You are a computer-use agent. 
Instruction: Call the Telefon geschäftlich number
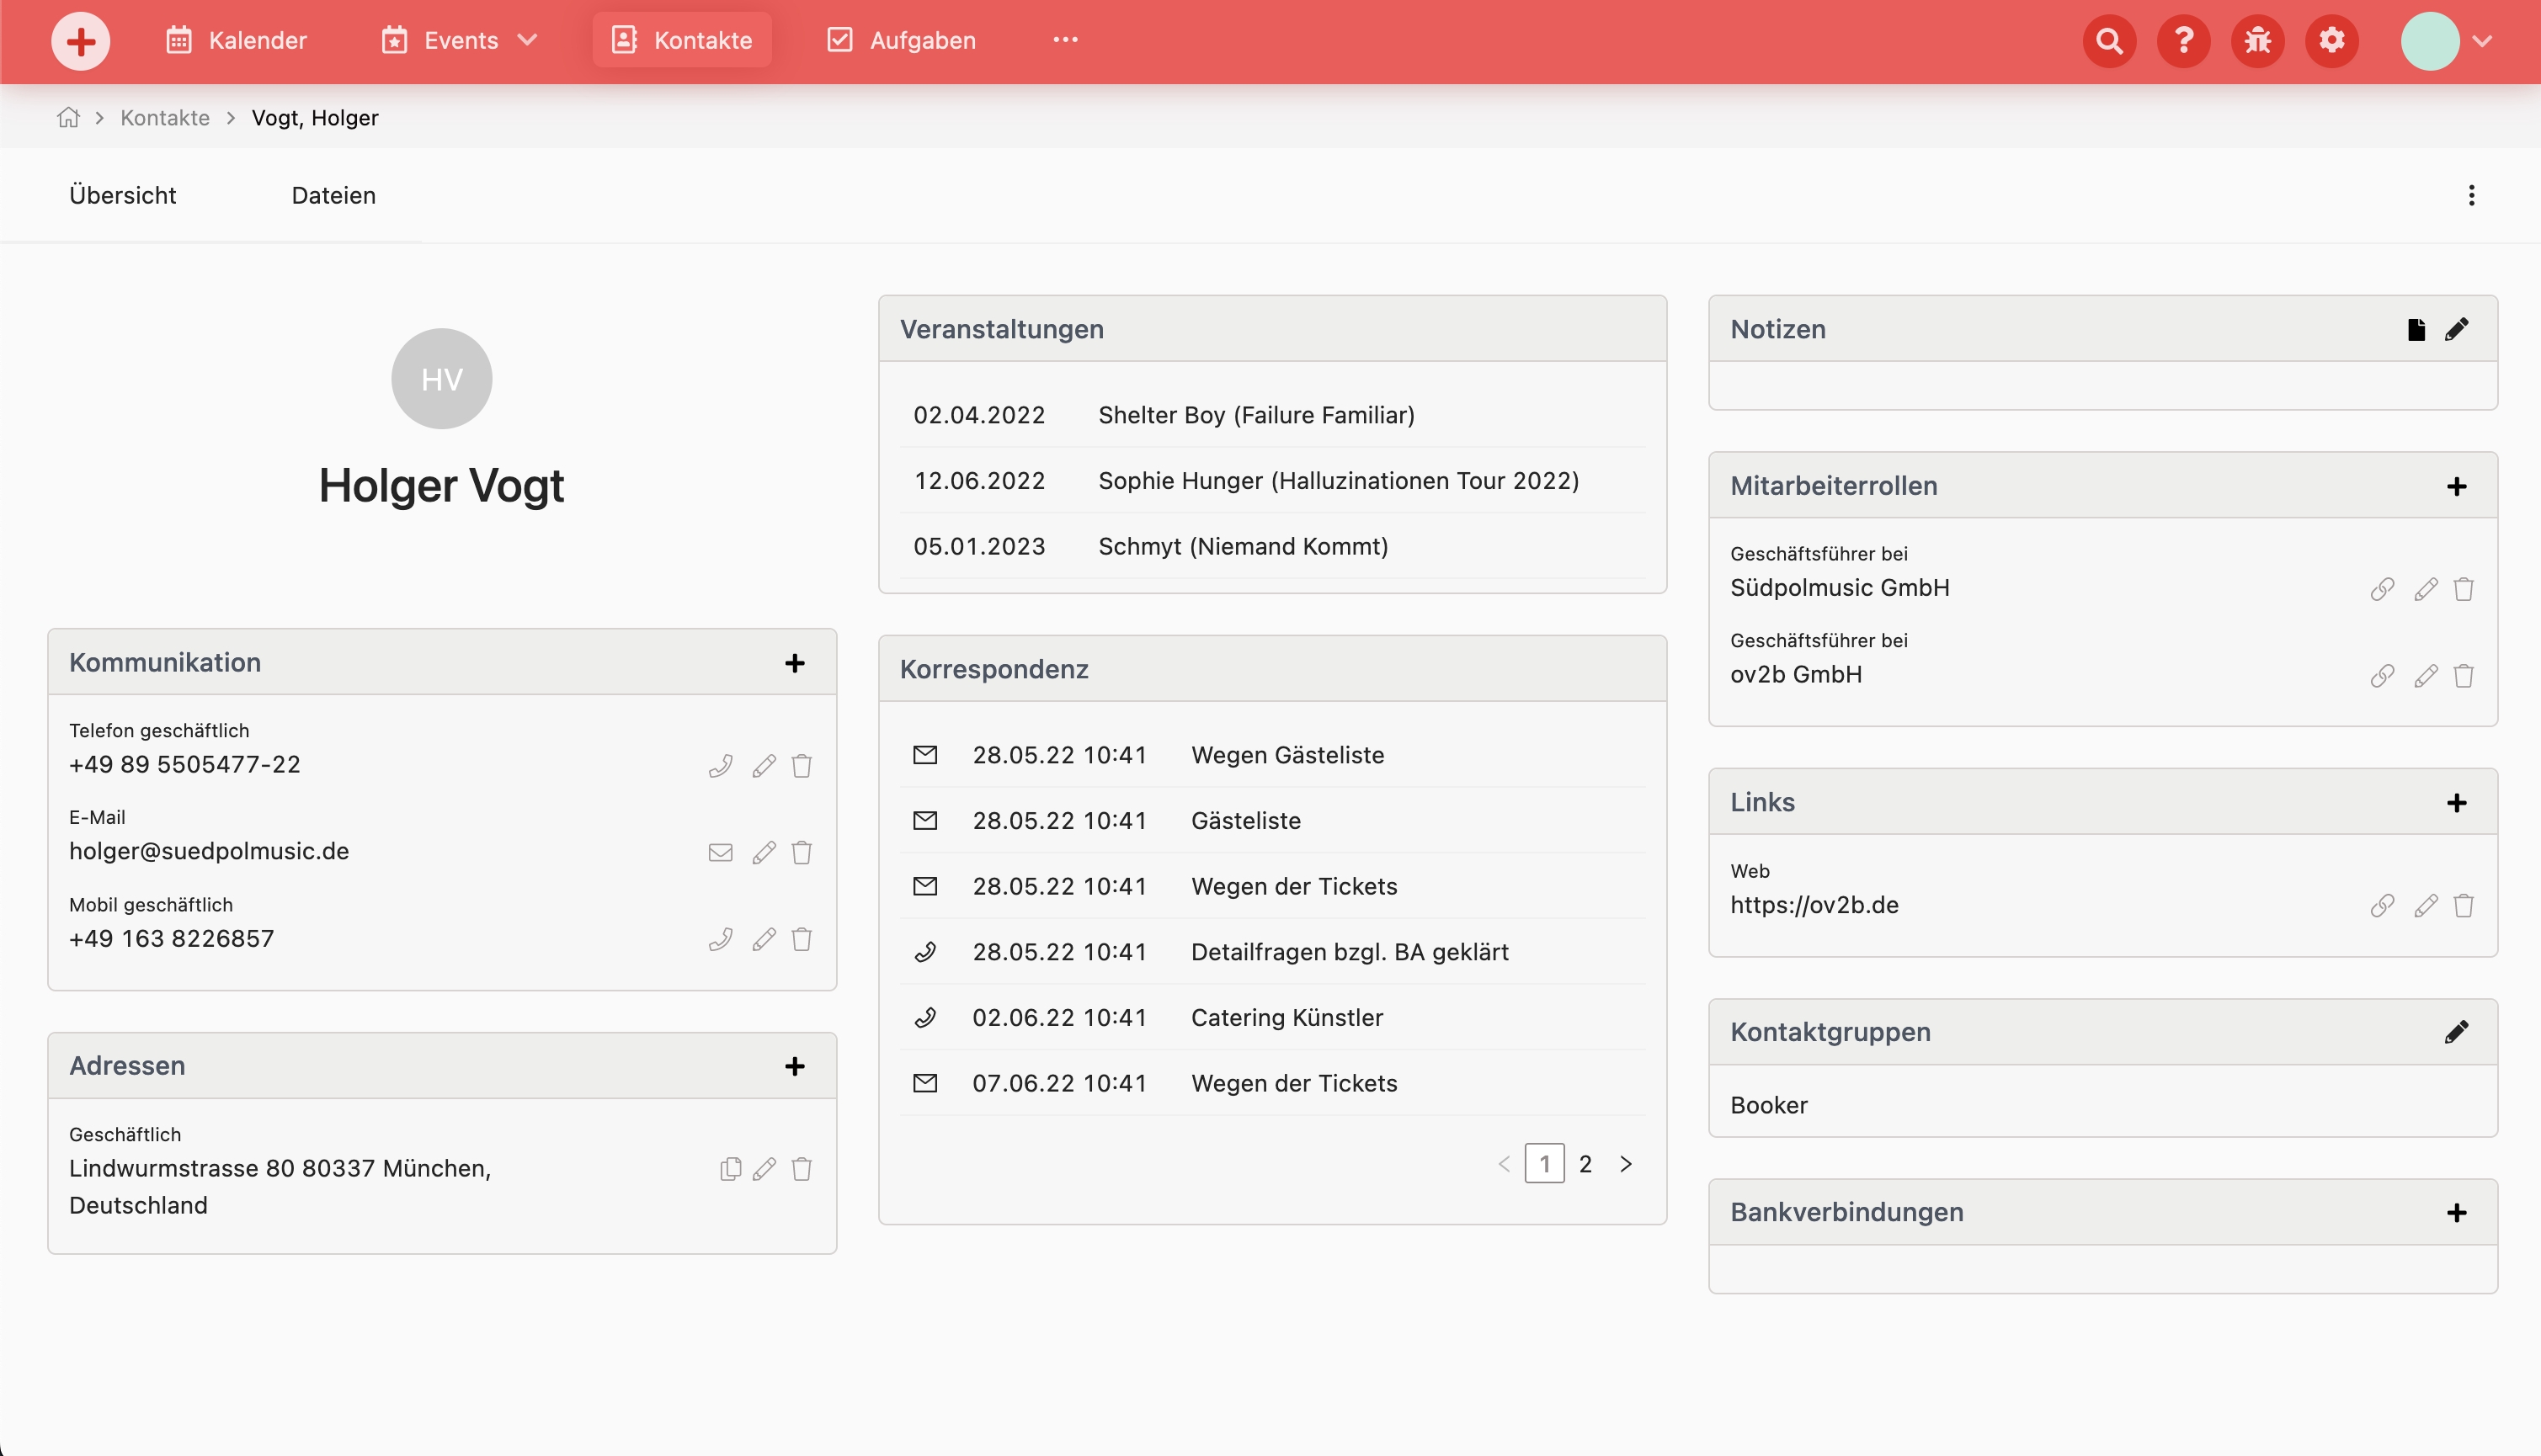(x=720, y=766)
